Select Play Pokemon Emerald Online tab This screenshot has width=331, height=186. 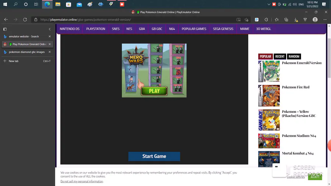pos(28,44)
